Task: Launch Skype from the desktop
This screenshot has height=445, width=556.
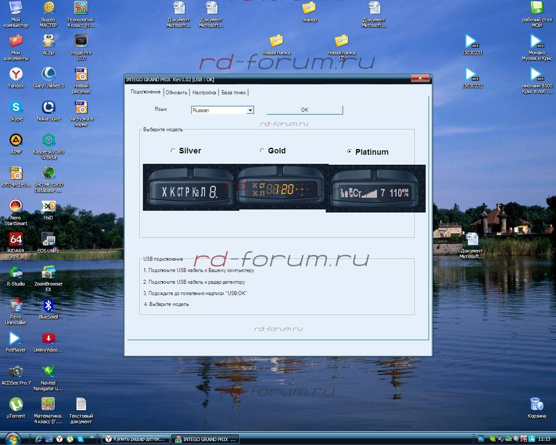Action: pyautogui.click(x=16, y=108)
